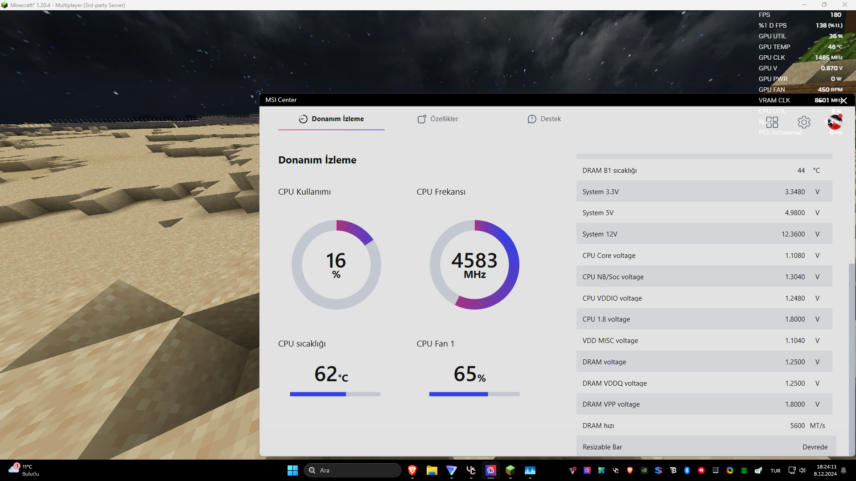This screenshot has height=481, width=856.
Task: Close the MSI Center window
Action: [844, 101]
